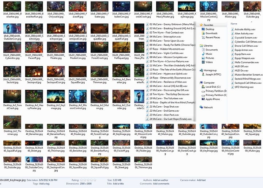Select Alien Activity.wav file
263x188 pixels.
pos(243,34)
